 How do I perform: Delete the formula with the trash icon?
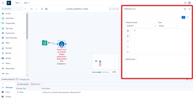click(x=188, y=17)
